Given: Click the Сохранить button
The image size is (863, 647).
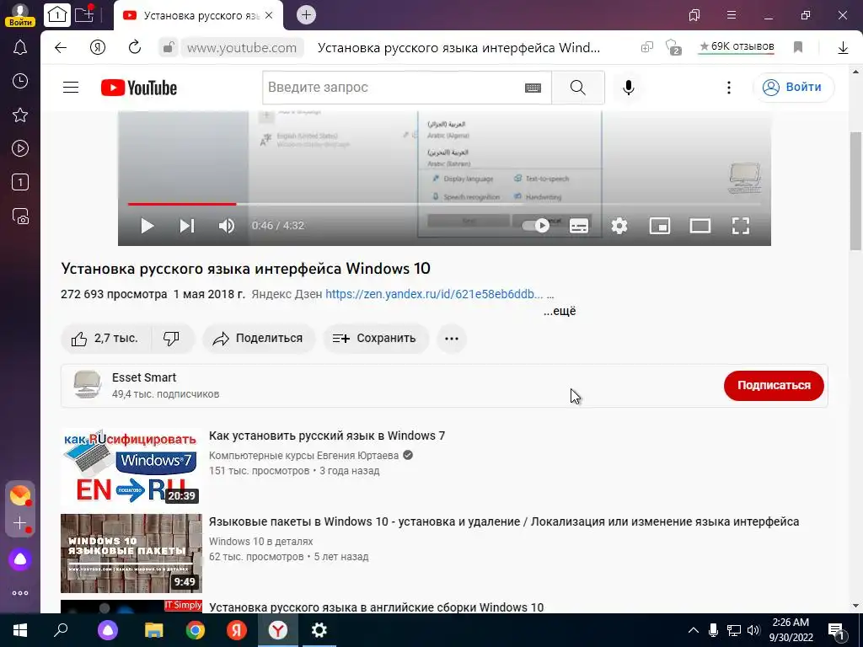Looking at the screenshot, I should tap(375, 339).
